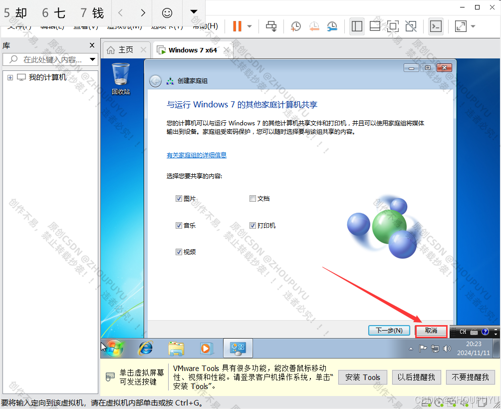Open the network tray icon
Screen dimensions: 501x409
pyautogui.click(x=435, y=349)
